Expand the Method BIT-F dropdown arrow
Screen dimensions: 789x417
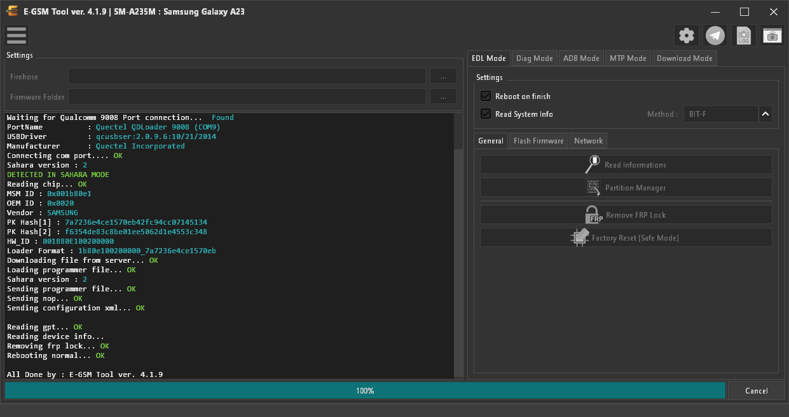coord(765,114)
